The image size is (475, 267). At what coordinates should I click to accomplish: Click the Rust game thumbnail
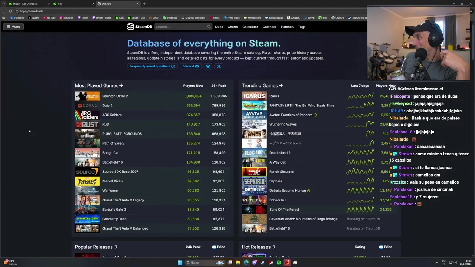pos(87,124)
